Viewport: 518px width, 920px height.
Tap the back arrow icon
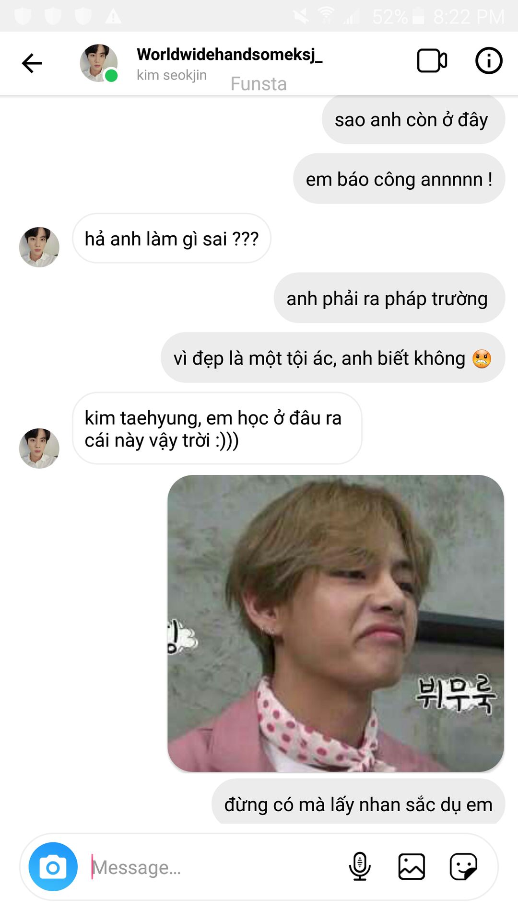[x=32, y=63]
